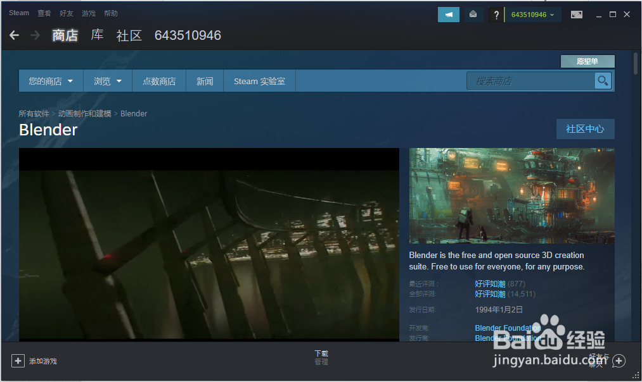
Task: Open Steam support with question mark icon
Action: click(496, 13)
